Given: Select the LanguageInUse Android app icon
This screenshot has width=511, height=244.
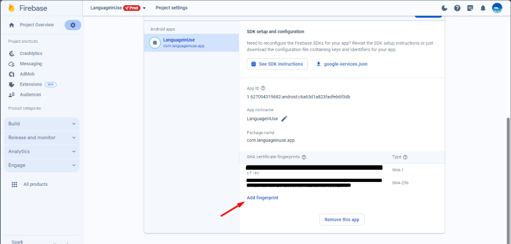Looking at the screenshot, I should (155, 43).
